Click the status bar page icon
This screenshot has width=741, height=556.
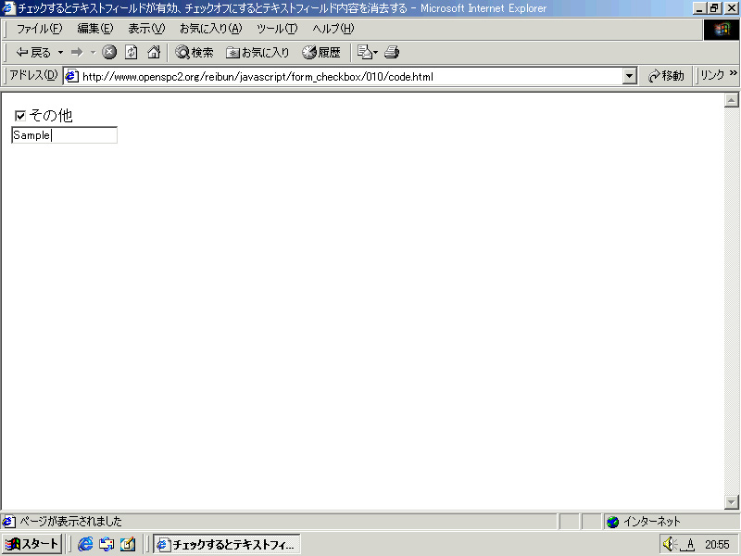click(x=8, y=522)
